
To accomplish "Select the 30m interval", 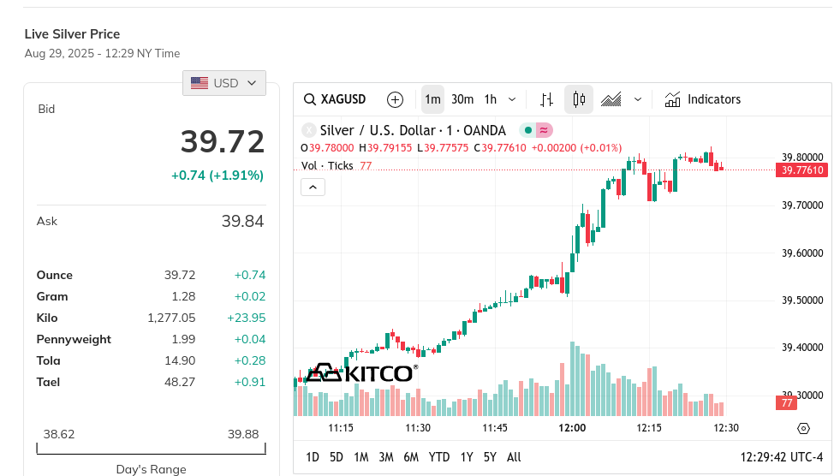I will 462,99.
